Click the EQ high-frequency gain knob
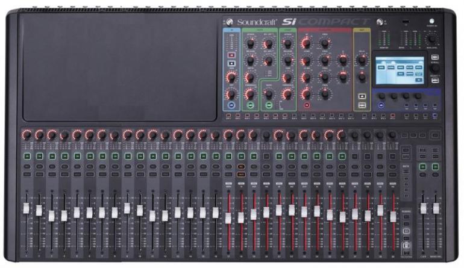Viewport: 464px width, 268px height. click(x=306, y=44)
